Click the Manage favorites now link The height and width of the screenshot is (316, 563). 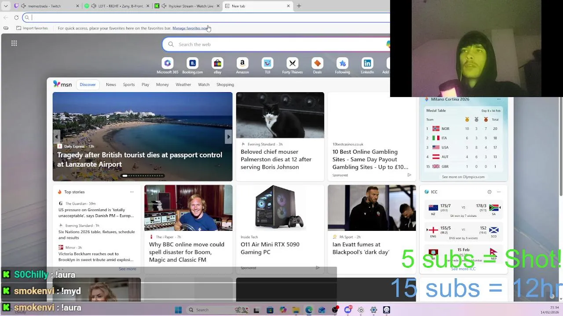pos(190,28)
